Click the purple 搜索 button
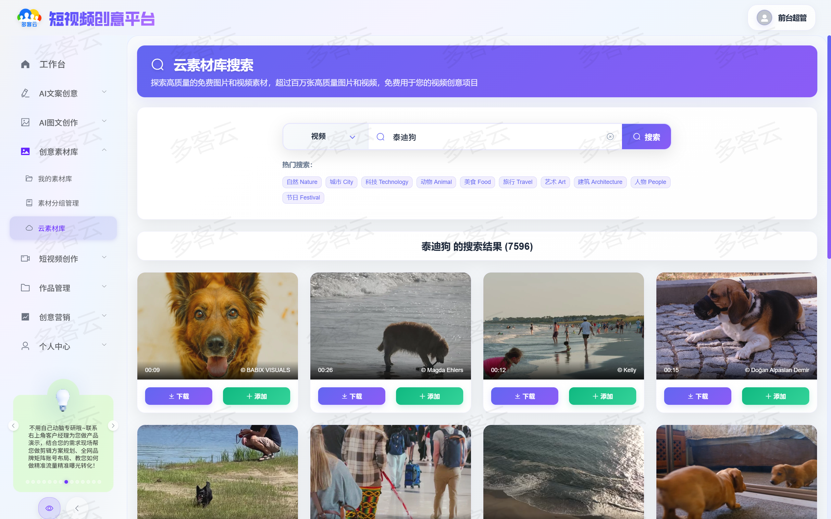Screen dimensions: 831x519 [646, 137]
